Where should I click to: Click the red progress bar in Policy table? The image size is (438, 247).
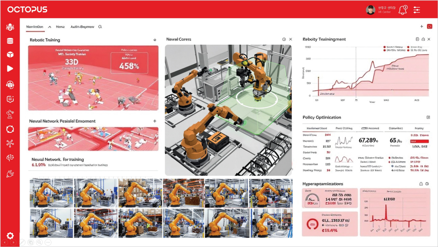coord(419,141)
